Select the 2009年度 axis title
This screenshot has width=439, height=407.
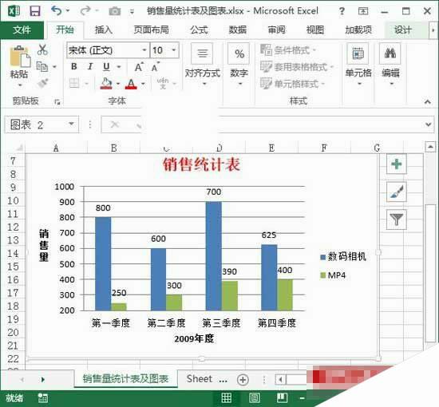click(194, 338)
